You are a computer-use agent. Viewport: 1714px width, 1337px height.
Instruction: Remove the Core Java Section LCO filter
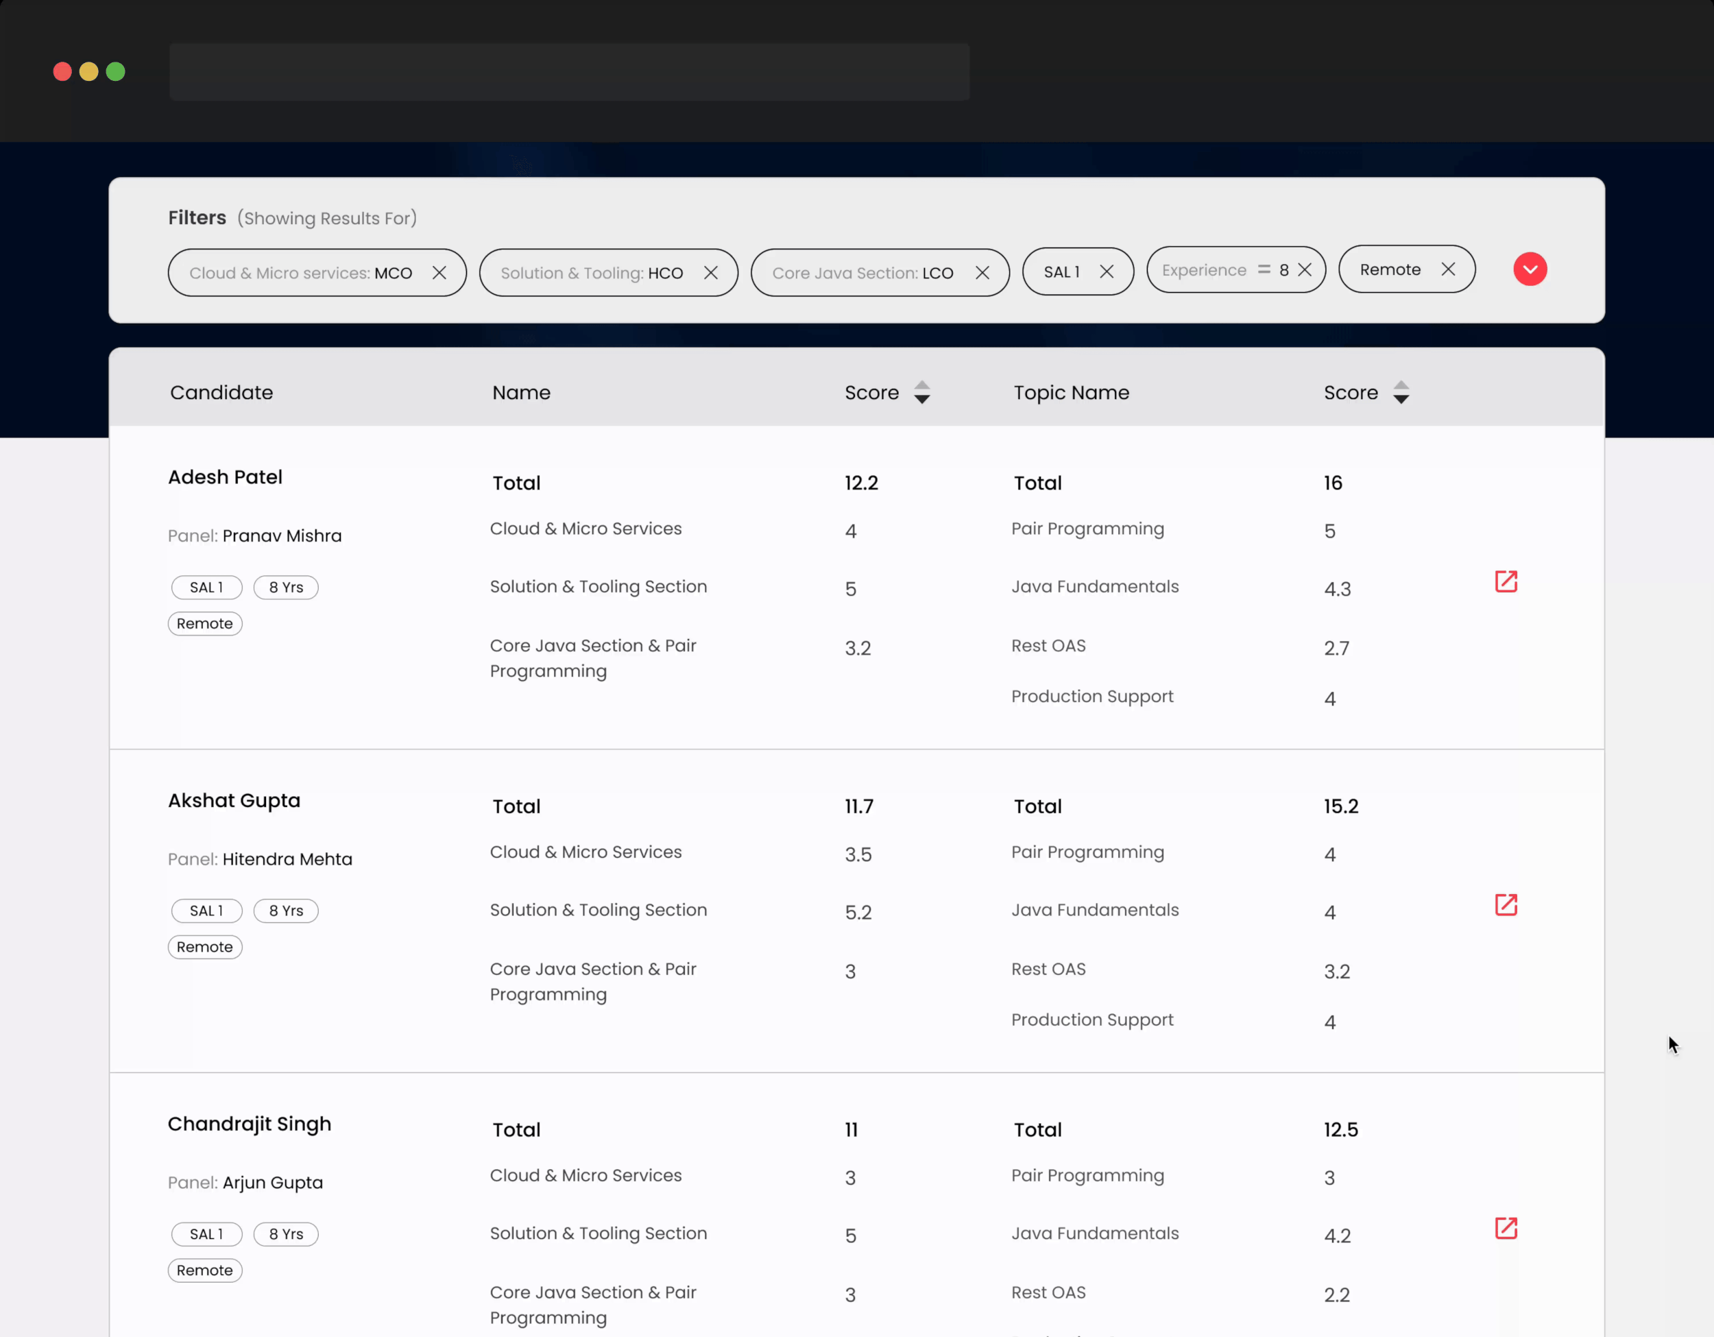[x=982, y=272]
